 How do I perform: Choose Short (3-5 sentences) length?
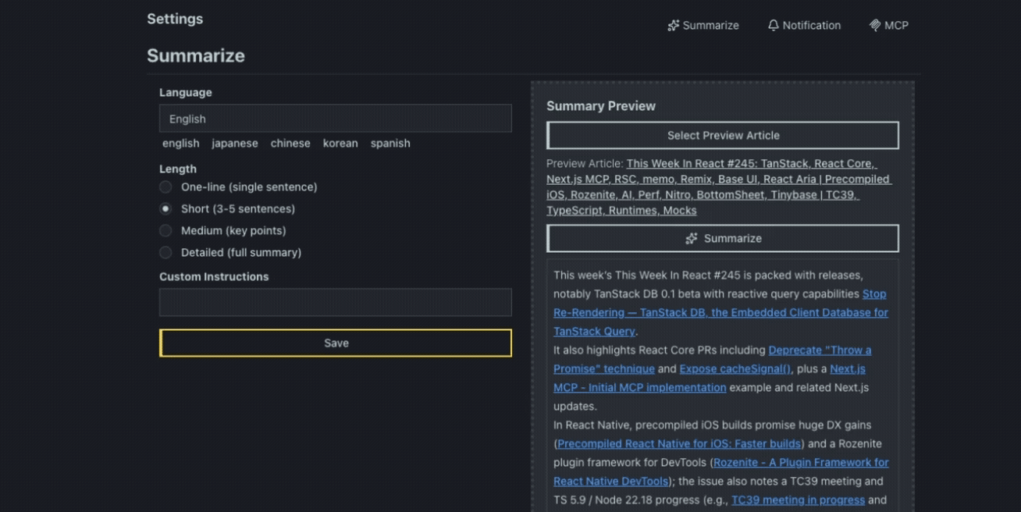tap(165, 209)
